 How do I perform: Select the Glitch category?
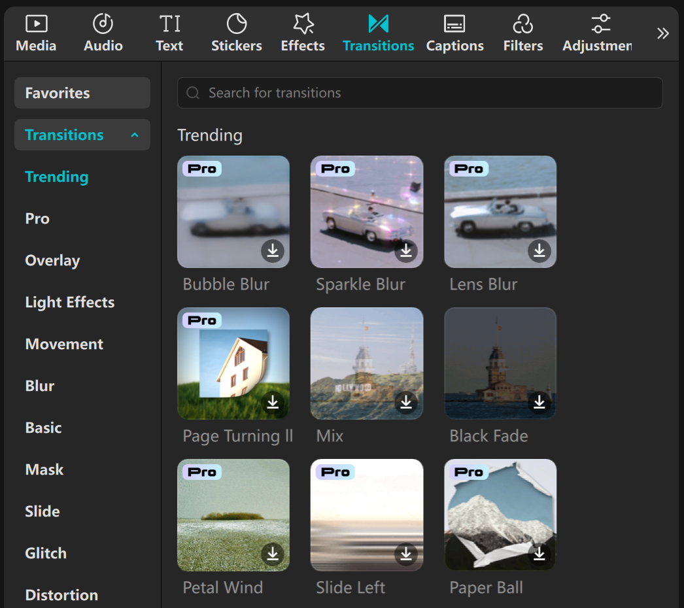[x=46, y=554]
